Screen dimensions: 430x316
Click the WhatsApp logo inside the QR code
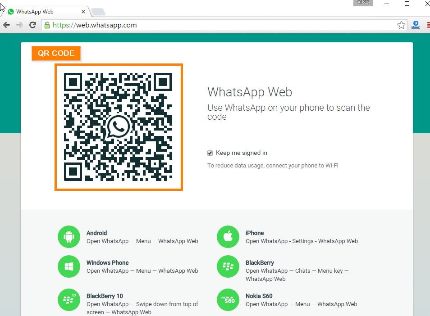pos(118,127)
